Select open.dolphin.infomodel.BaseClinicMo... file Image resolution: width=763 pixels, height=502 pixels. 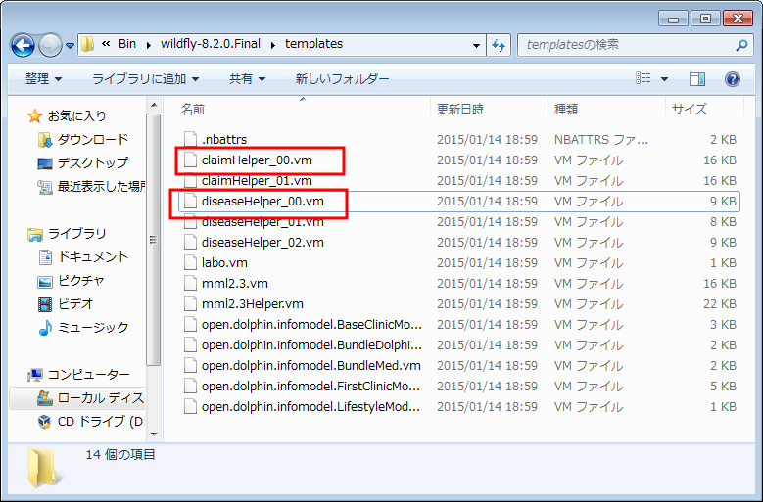tap(459, 324)
